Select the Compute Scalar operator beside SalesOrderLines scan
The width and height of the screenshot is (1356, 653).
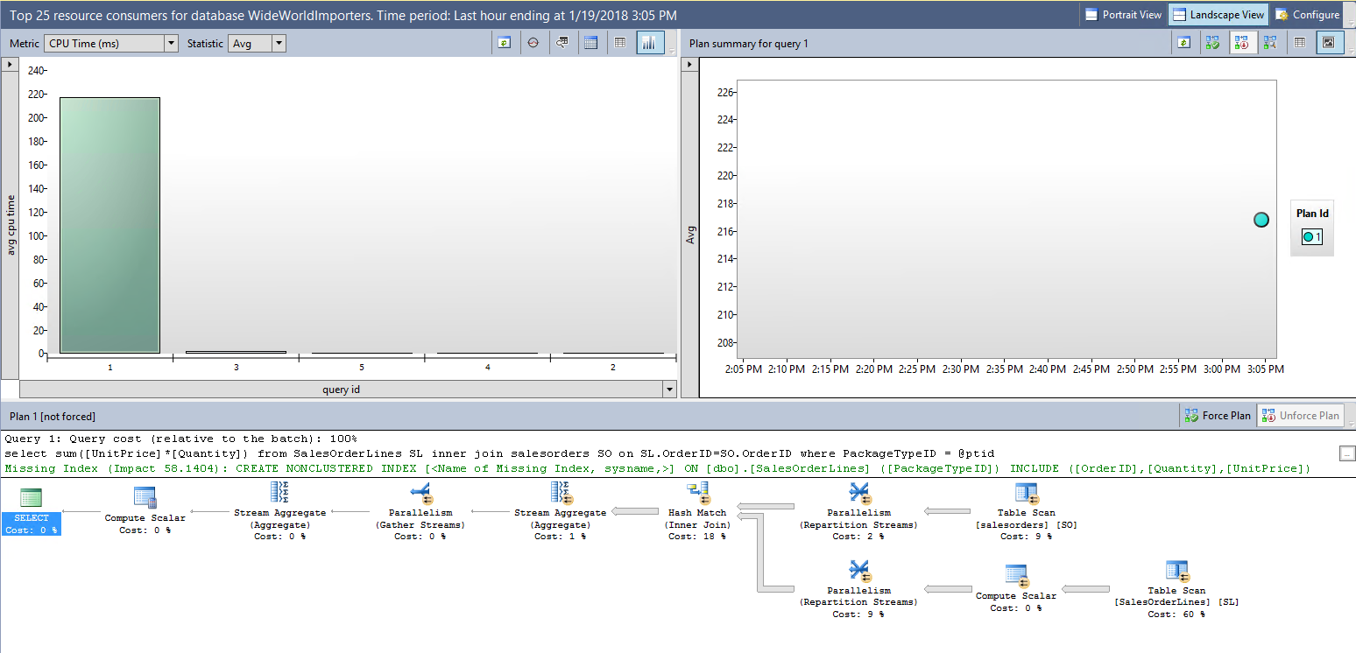(x=1016, y=587)
